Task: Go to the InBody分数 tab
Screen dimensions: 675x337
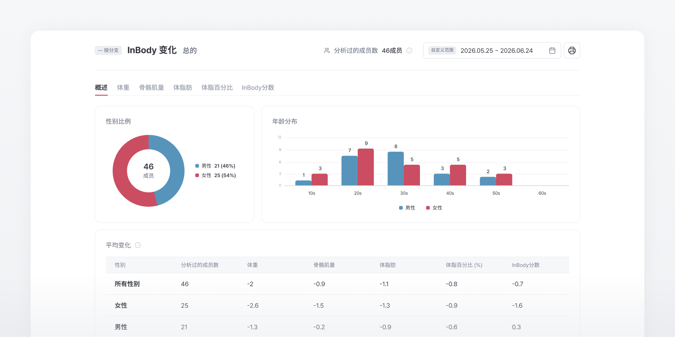Action: [258, 88]
